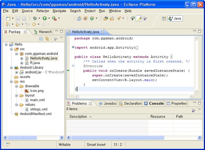Sort problems by Description column header
205x150 pixels.
click(x=107, y=117)
